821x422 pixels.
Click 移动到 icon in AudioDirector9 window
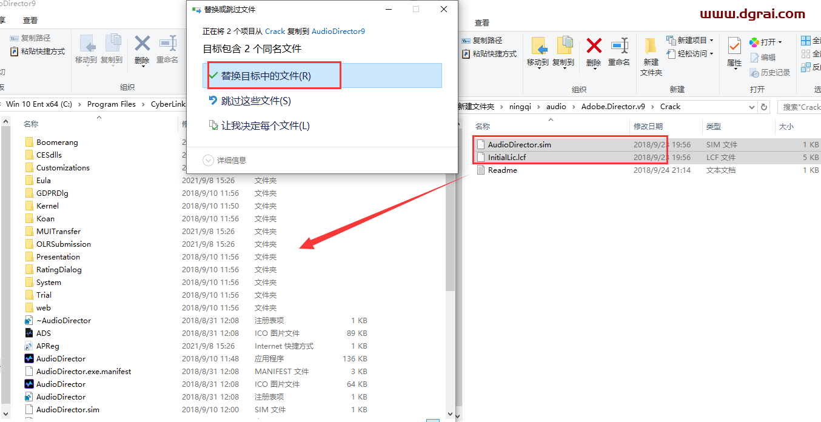tap(86, 49)
